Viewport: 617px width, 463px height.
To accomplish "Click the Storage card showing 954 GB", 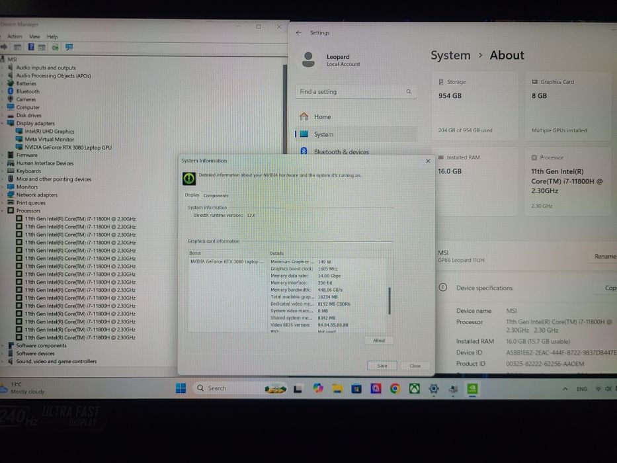I will coord(475,106).
